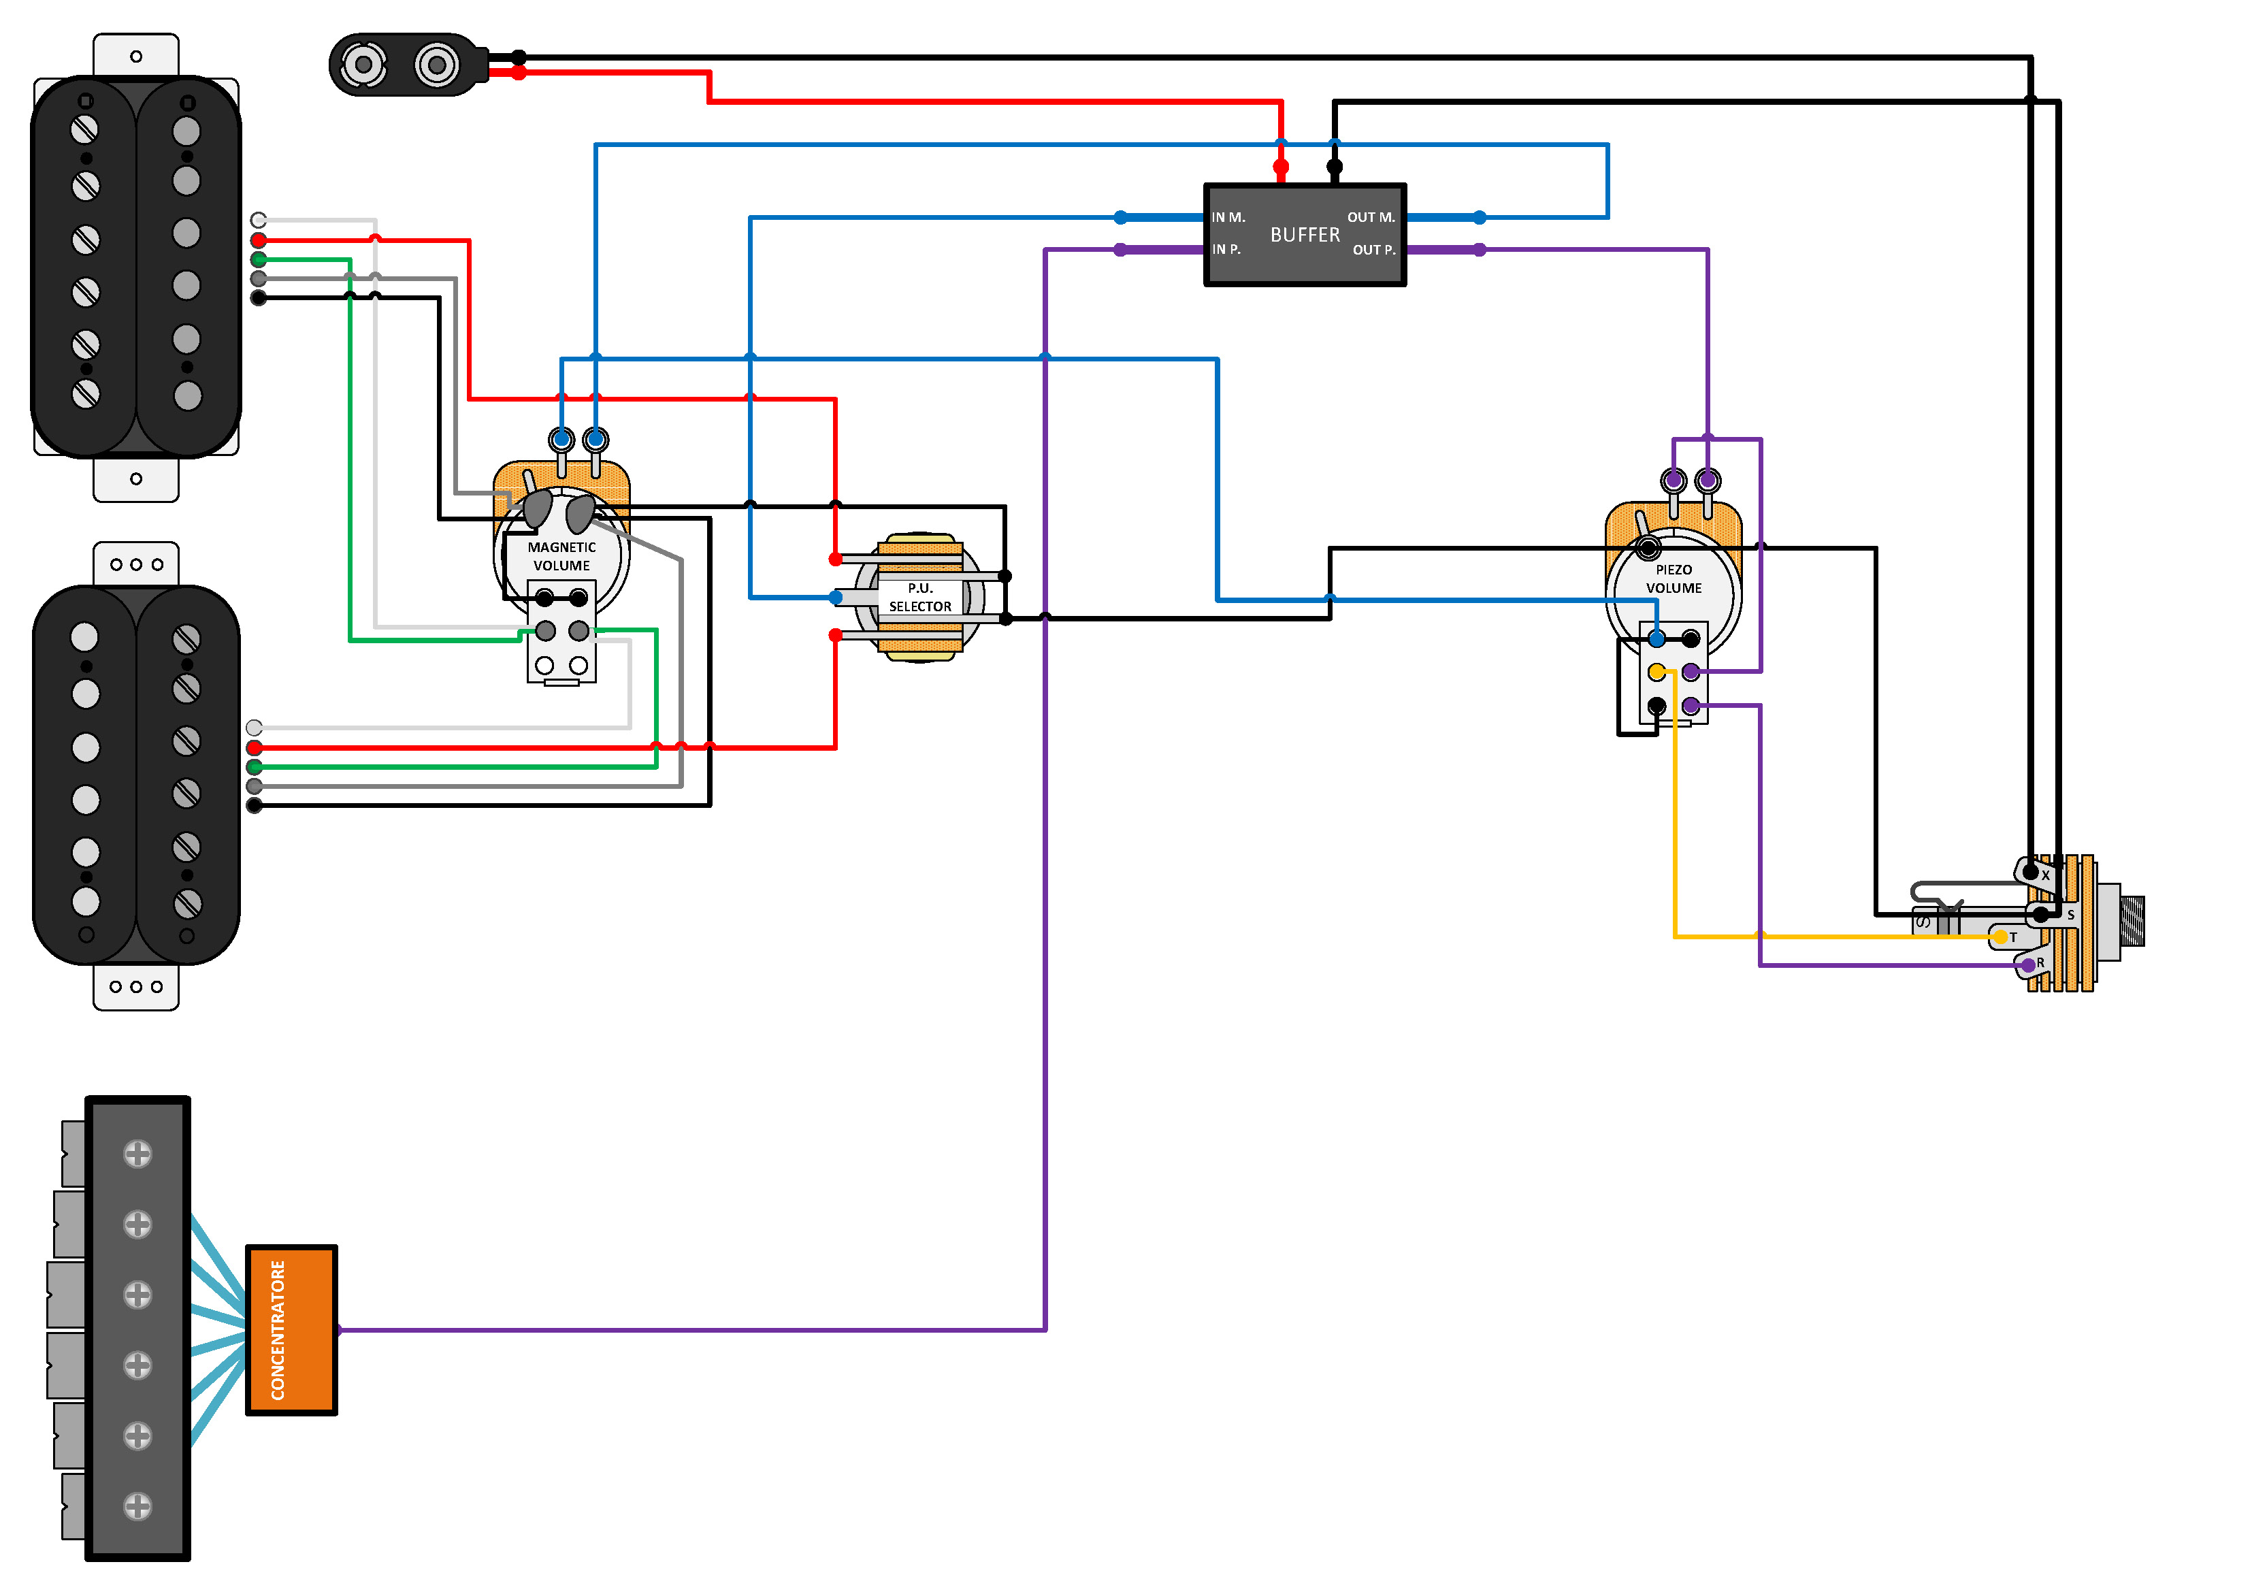The image size is (2252, 1592).
Task: Click the jack R terminal purple dot
Action: pos(2027,965)
